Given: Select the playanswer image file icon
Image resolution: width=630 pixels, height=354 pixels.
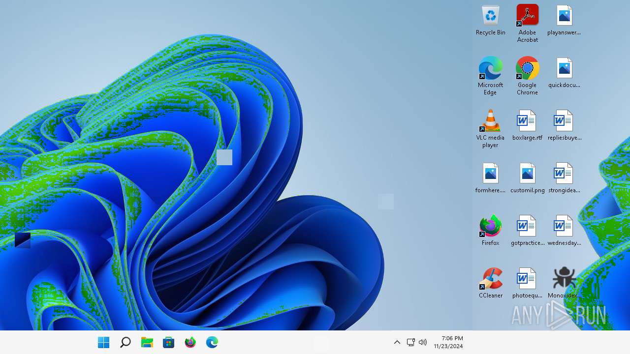Looking at the screenshot, I should pos(564,20).
